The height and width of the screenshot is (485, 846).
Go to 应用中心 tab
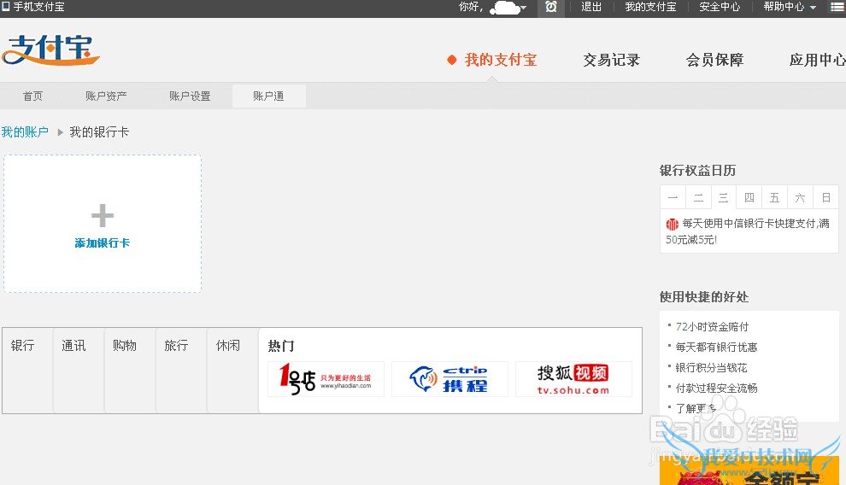click(818, 60)
